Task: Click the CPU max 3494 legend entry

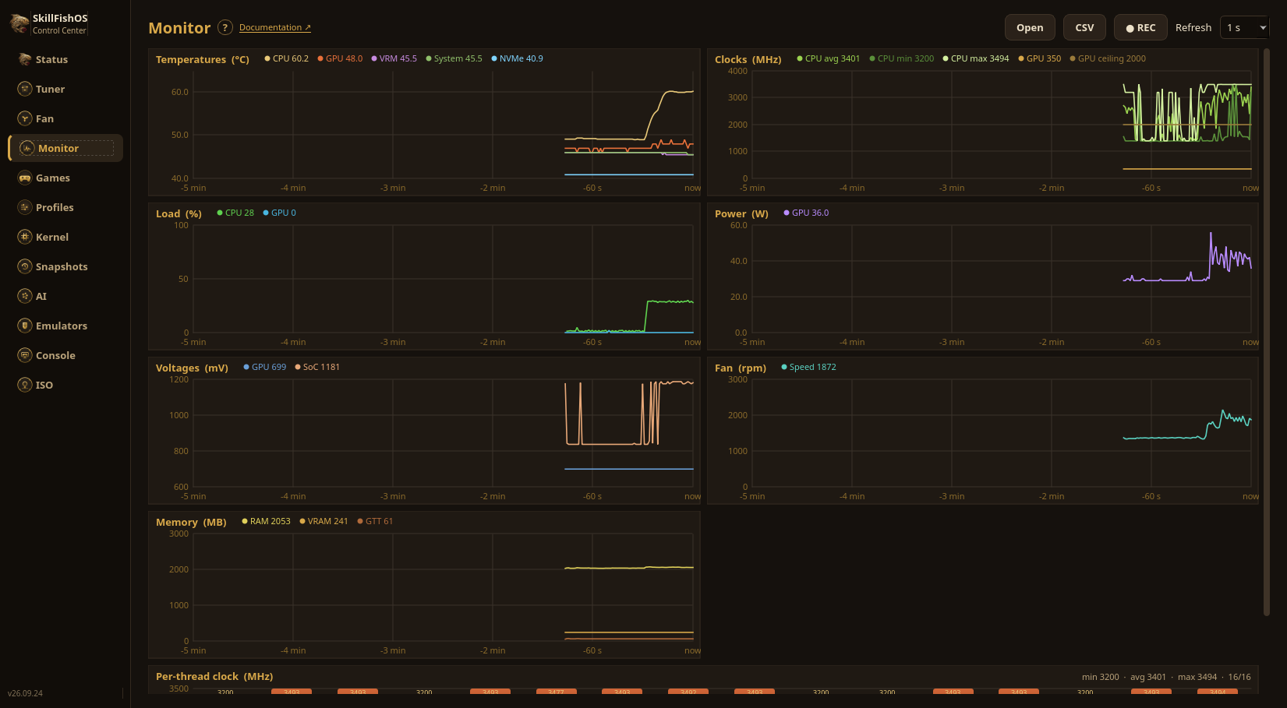Action: point(976,58)
